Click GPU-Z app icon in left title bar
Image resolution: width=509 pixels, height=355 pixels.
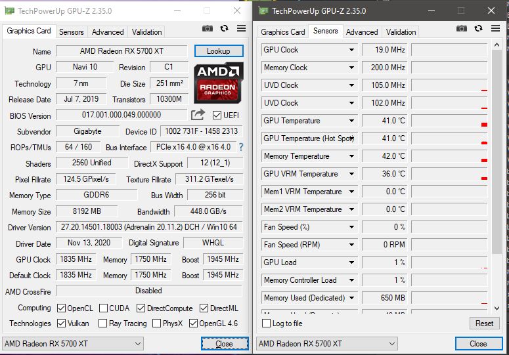(x=9, y=11)
